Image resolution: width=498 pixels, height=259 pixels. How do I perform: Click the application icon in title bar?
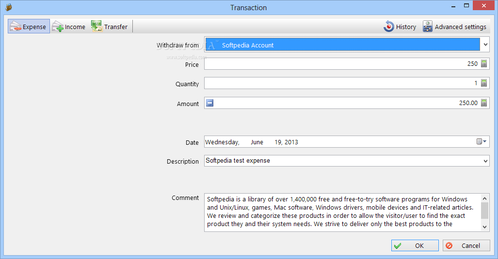[x=9, y=7]
